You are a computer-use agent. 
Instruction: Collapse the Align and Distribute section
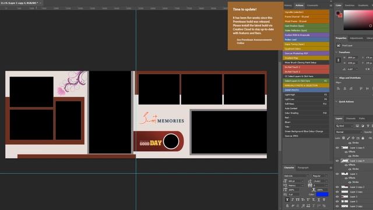tap(336, 78)
